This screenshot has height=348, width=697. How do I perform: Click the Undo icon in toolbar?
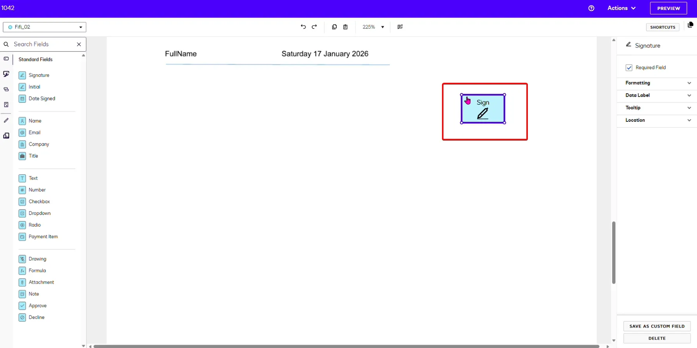(x=303, y=27)
